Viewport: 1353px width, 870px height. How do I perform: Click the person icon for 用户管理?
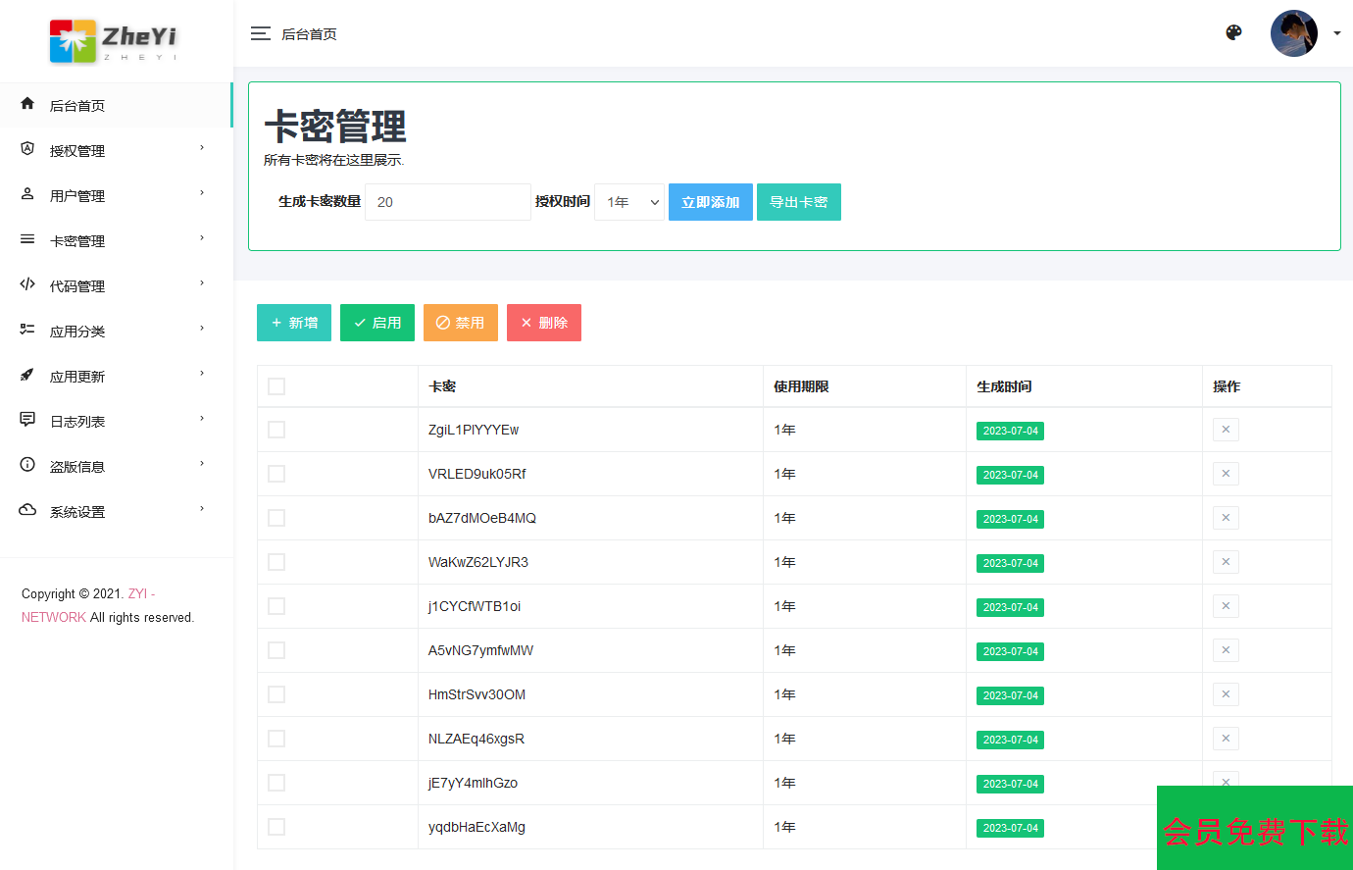click(27, 194)
